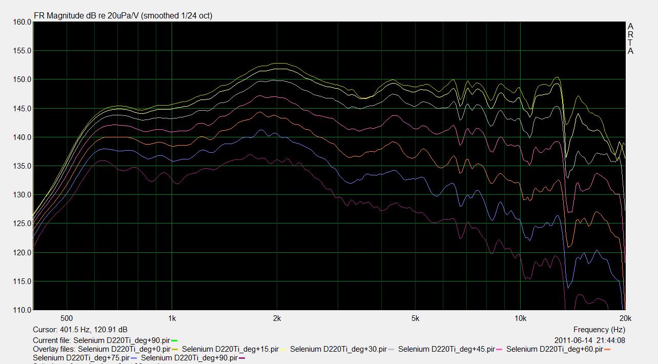Viewport: 658px width, 364px height.
Task: Click the 130.0 y-axis label
Action: 22,195
